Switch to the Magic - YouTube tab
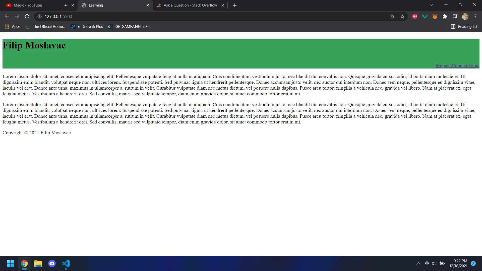 (x=28, y=5)
